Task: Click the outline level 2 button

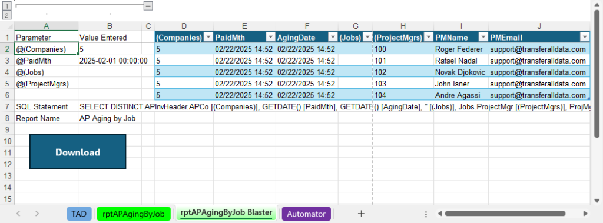Action: point(6,15)
